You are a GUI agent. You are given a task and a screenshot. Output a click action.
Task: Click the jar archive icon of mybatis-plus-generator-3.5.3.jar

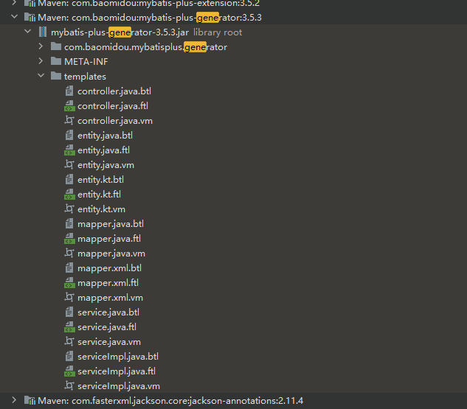pos(43,32)
